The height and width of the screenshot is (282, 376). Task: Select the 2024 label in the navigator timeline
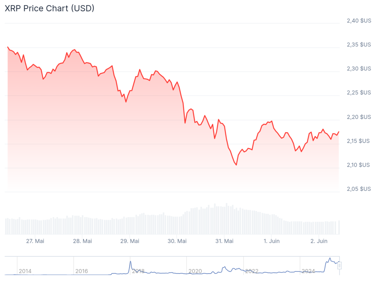coord(308,271)
